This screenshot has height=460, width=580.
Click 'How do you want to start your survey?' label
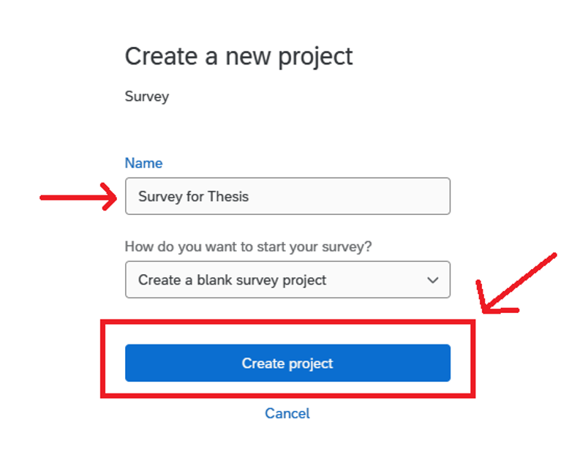(248, 246)
